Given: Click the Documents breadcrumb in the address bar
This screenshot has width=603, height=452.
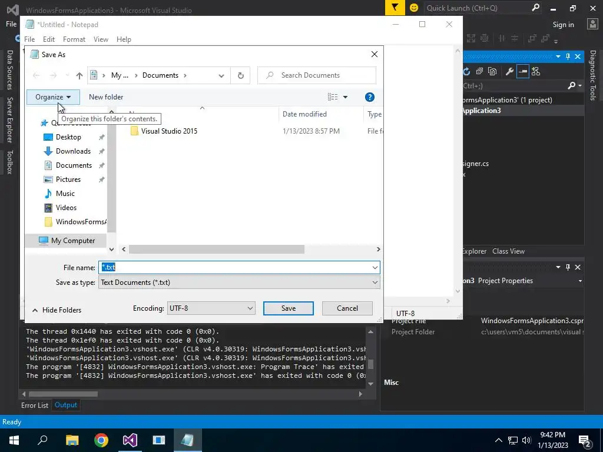Looking at the screenshot, I should tap(160, 75).
